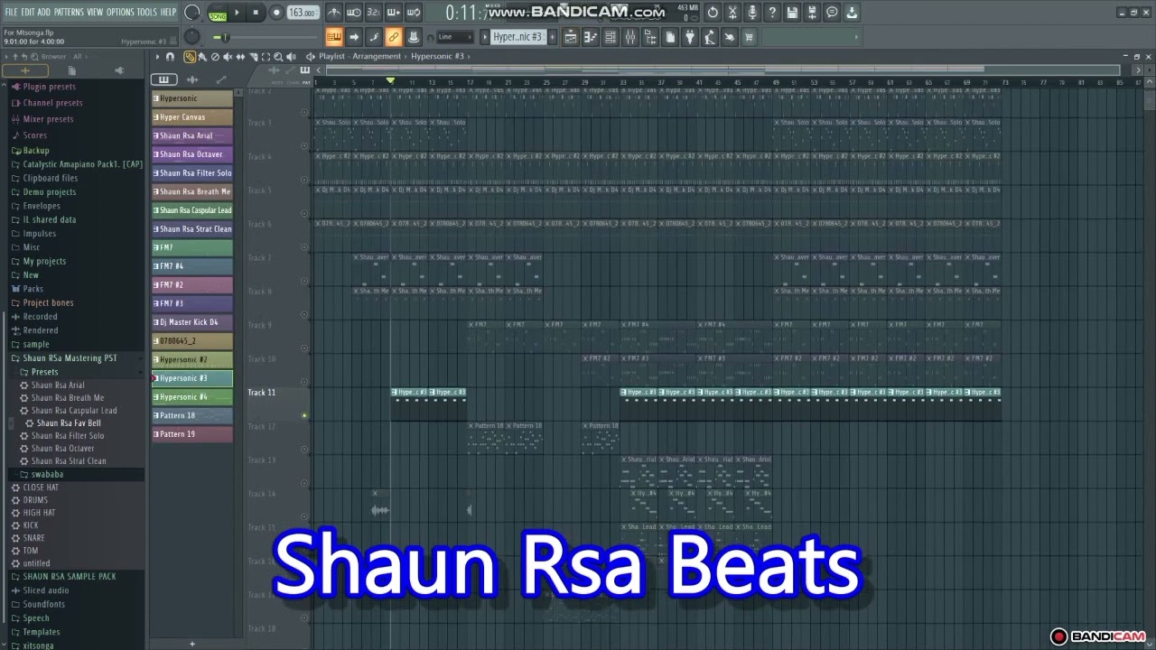Viewport: 1156px width, 650px height.
Task: Choose the Select tool in playlist toolbar
Action: [266, 57]
